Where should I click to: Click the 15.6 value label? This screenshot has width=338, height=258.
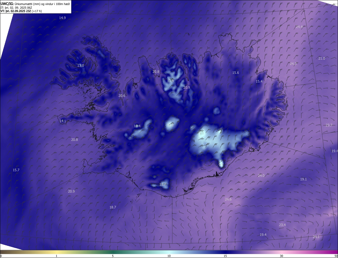pyautogui.click(x=236, y=73)
